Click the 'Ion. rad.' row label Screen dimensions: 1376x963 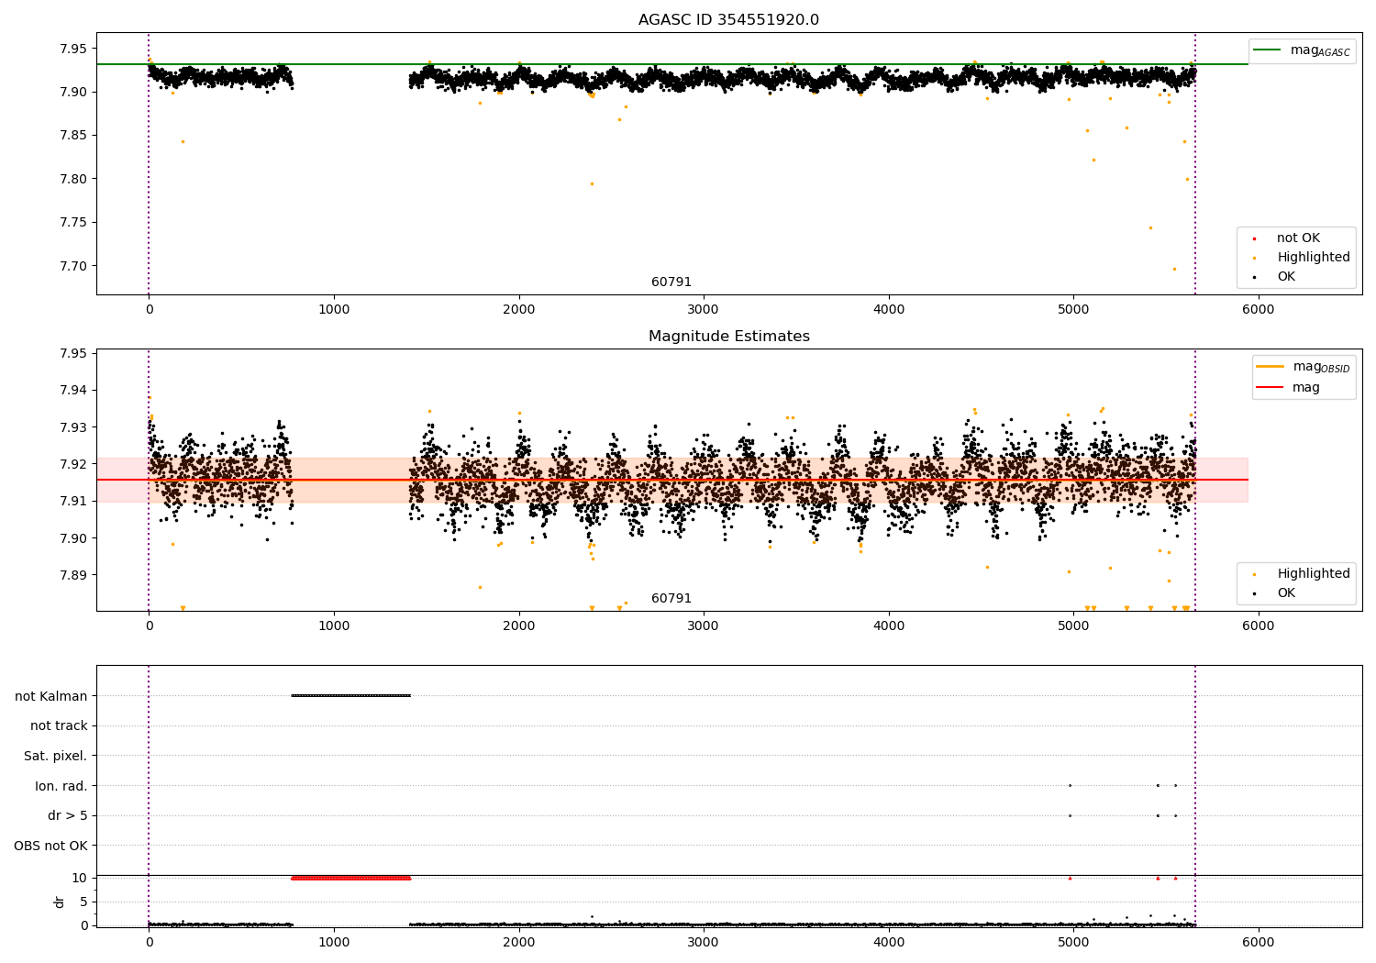61,786
